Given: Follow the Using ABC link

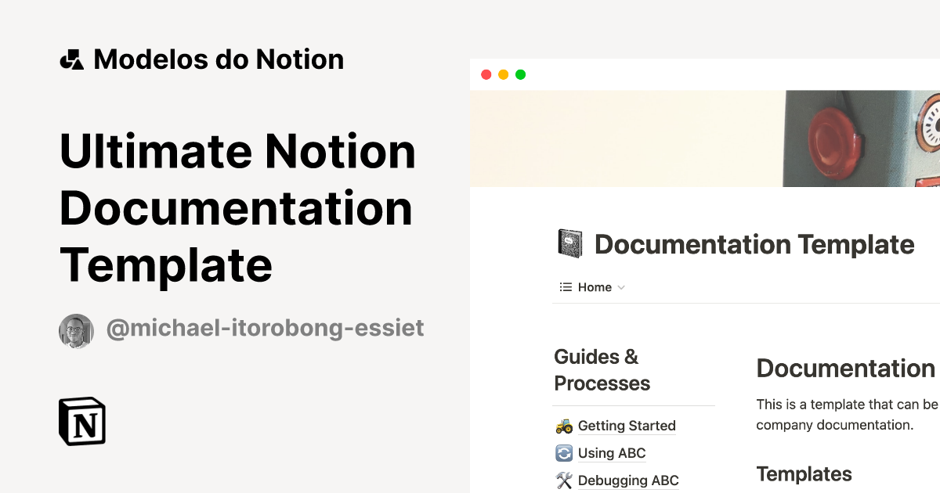Looking at the screenshot, I should click(x=611, y=453).
